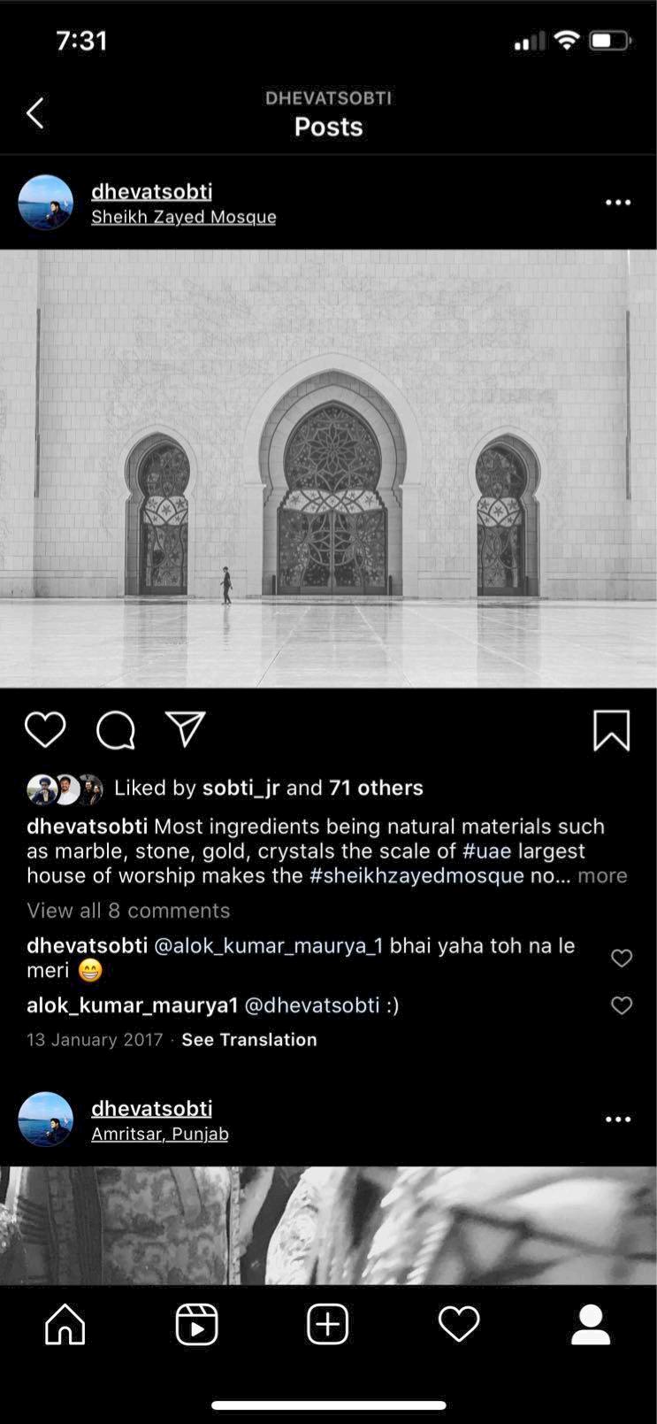Open the activity heart tab
657x1424 pixels.
click(x=459, y=1325)
